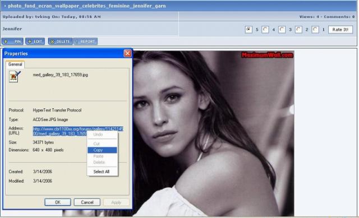Click the wallpaper photo in the gallery
The width and height of the screenshot is (359, 218).
pos(213,133)
